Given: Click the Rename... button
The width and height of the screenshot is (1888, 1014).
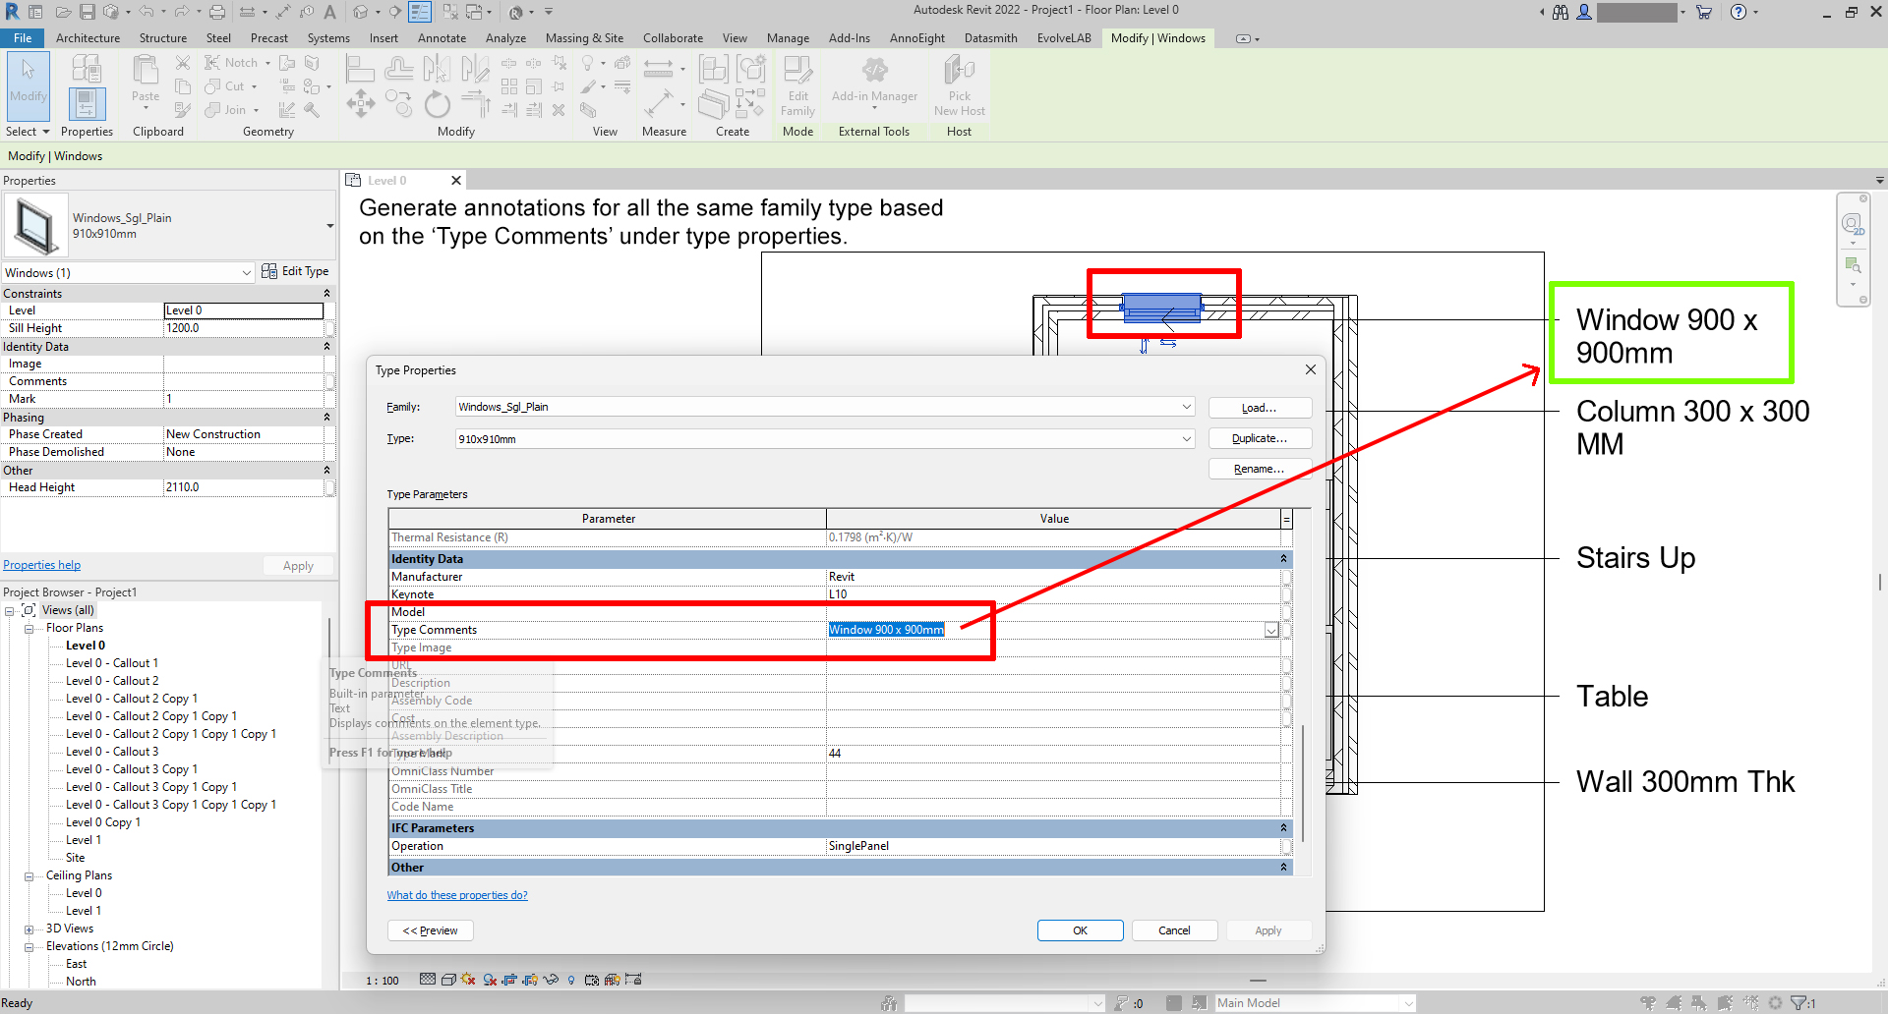Looking at the screenshot, I should tap(1260, 469).
